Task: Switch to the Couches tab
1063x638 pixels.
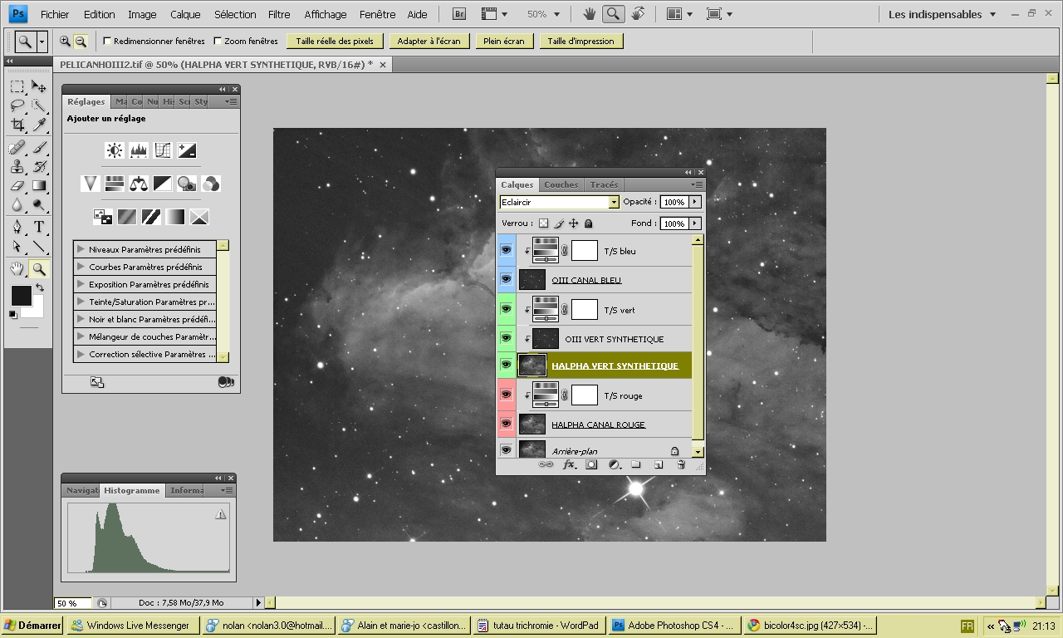Action: tap(561, 184)
